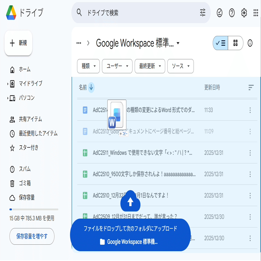Click the activity checkmark status icon

coord(219,13)
